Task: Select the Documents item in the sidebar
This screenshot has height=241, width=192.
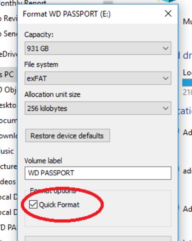Action: [x=9, y=121]
